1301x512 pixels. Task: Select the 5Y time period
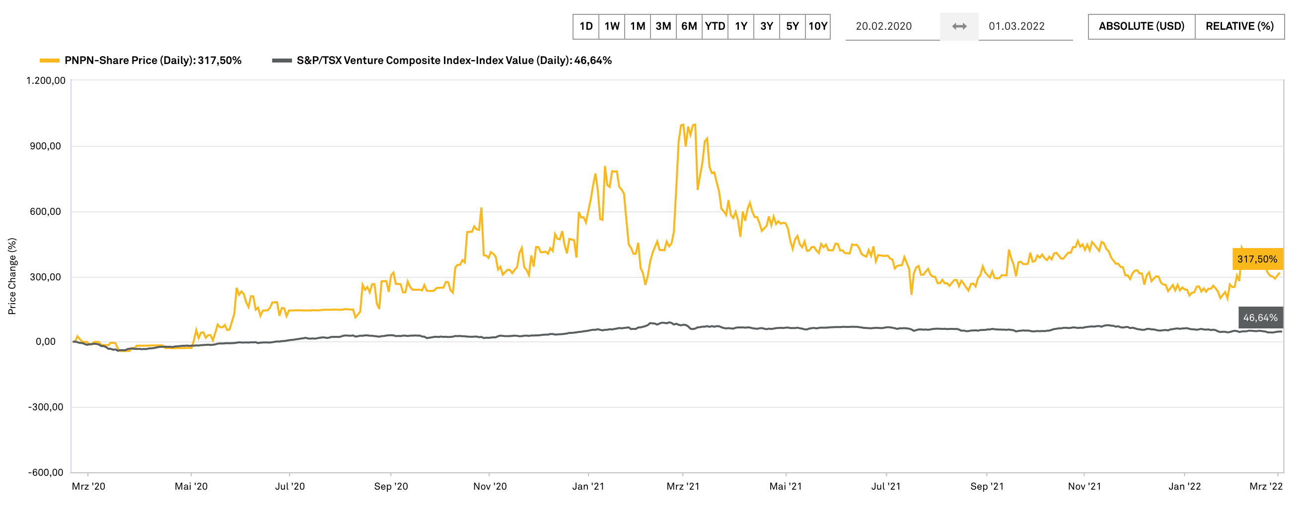(792, 26)
